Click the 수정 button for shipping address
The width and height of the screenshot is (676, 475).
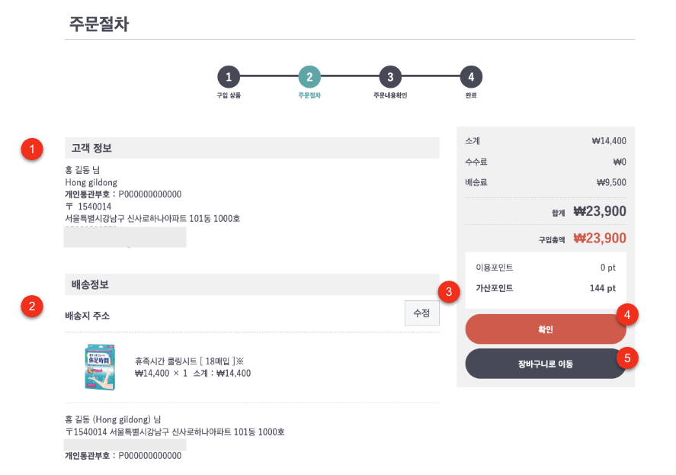point(422,313)
